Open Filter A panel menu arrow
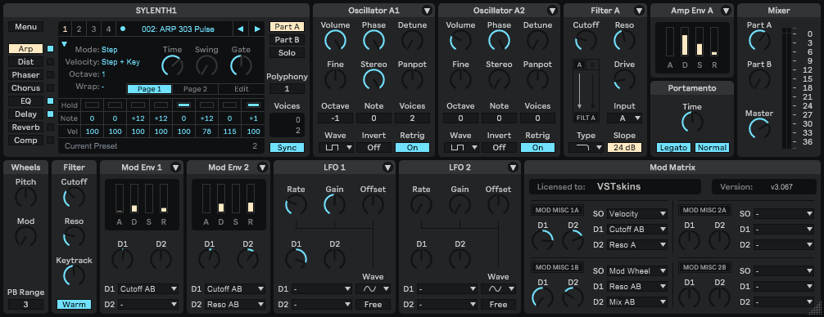The width and height of the screenshot is (824, 317). pyautogui.click(x=639, y=11)
